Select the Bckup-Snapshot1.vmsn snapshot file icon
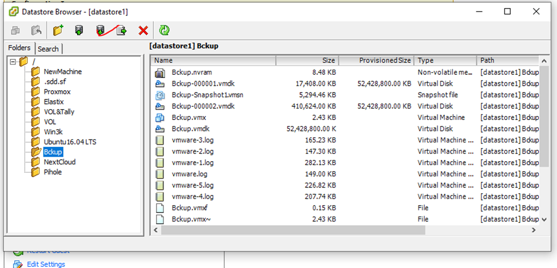The image size is (557, 268). pos(160,95)
